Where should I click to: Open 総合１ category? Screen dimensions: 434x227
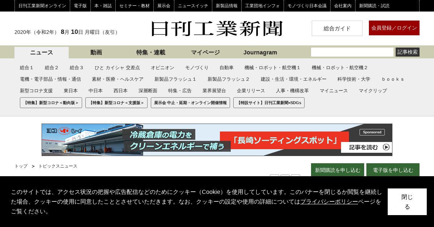coord(27,68)
